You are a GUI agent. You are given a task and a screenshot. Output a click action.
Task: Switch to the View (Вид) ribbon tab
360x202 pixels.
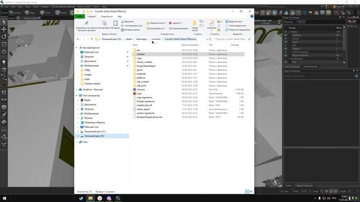pos(120,16)
